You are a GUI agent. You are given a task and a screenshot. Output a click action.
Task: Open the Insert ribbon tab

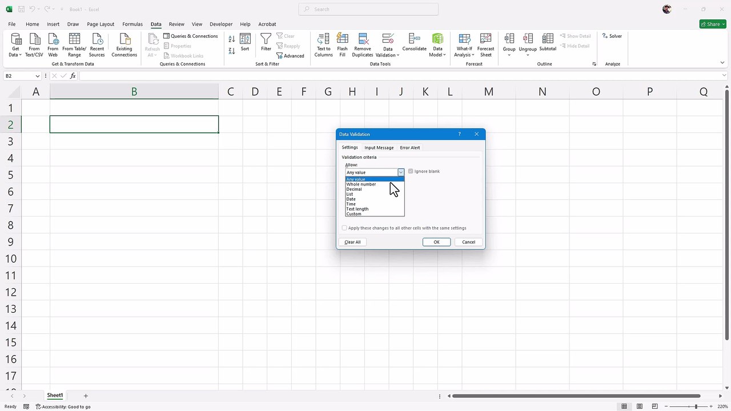coord(53,24)
